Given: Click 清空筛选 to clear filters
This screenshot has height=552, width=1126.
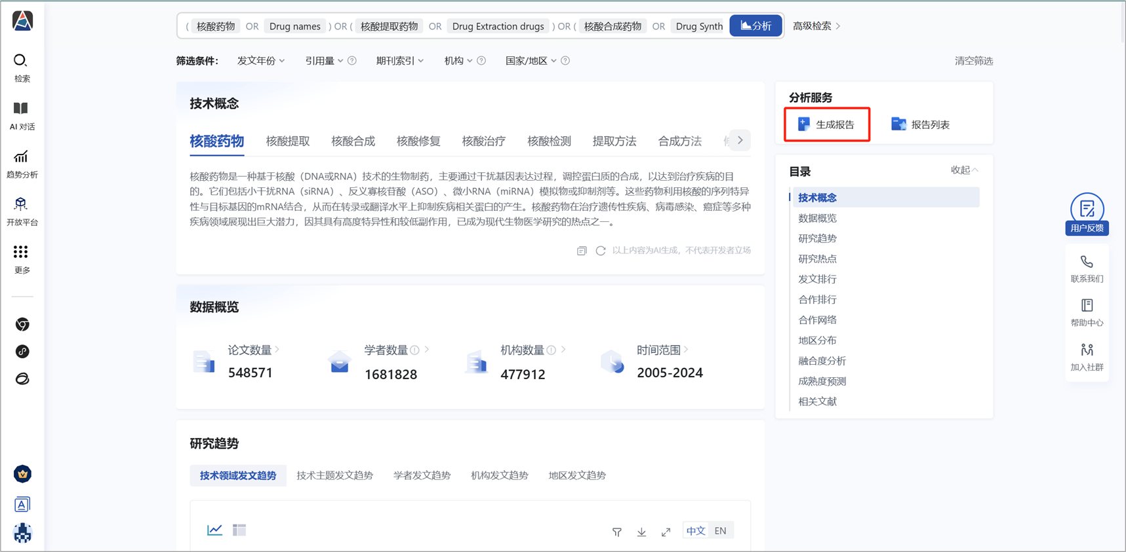Looking at the screenshot, I should pyautogui.click(x=974, y=61).
